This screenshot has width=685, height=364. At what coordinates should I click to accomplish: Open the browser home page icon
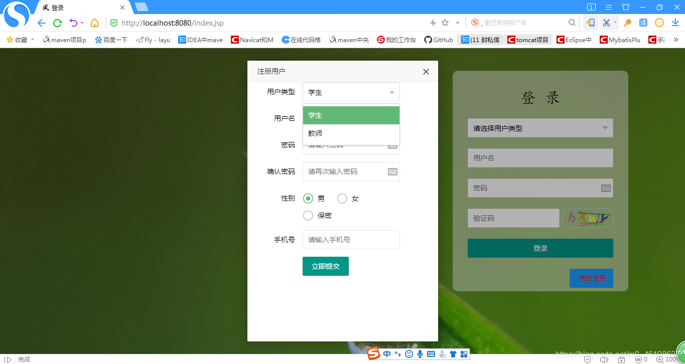point(94,23)
